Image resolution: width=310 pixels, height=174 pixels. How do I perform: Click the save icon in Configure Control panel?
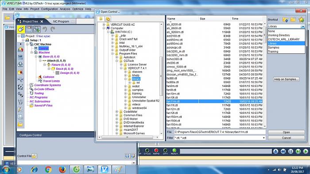[x=128, y=156]
